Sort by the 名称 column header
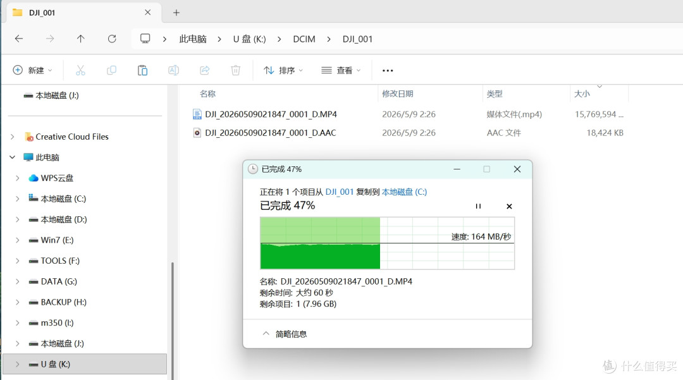 (x=208, y=94)
